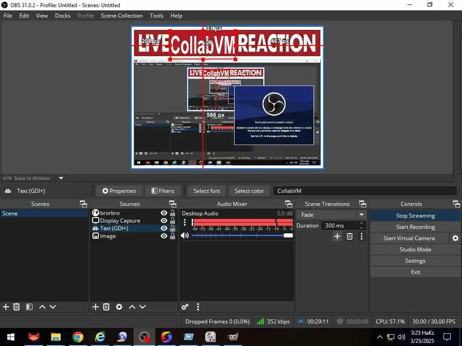Lock the brorbro source
The width and height of the screenshot is (462, 346).
[x=172, y=213]
